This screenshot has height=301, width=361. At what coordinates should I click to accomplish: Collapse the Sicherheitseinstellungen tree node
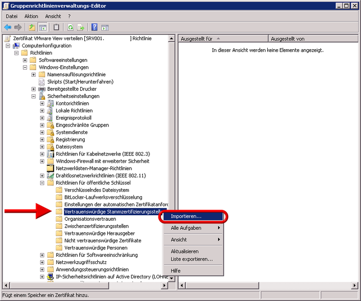(x=34, y=96)
